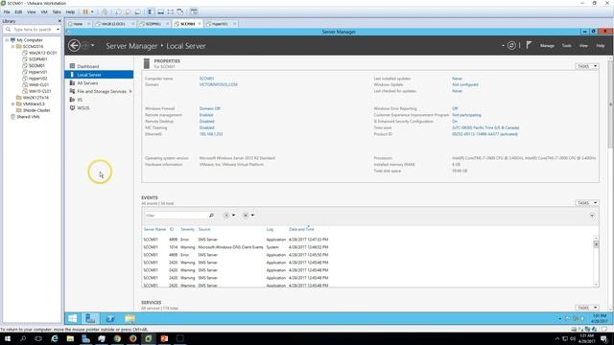Click the VMware manage snapshots toolbar icon
Image resolution: width=614 pixels, height=345 pixels.
[x=137, y=11]
